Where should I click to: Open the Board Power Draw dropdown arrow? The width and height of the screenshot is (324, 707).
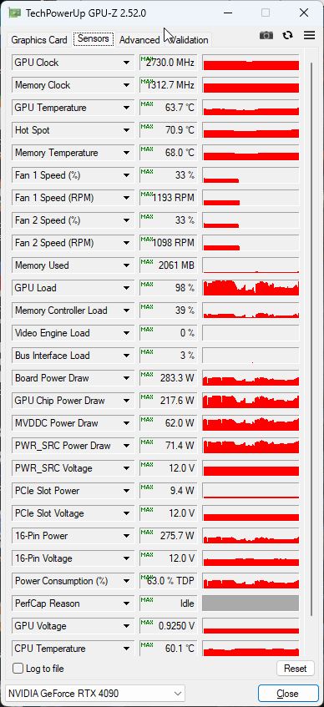tap(126, 378)
